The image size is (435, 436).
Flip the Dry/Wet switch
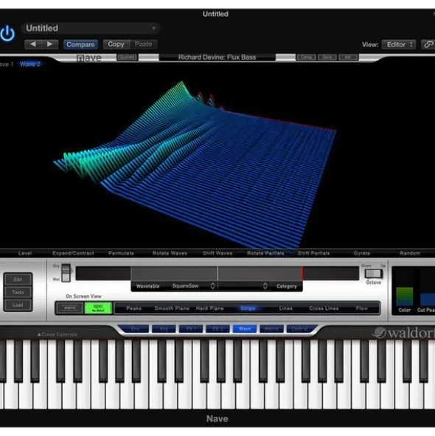point(66,272)
